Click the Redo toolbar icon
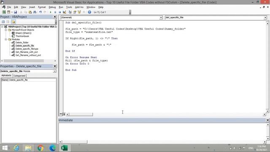This screenshot has height=152, width=270. click(45, 12)
